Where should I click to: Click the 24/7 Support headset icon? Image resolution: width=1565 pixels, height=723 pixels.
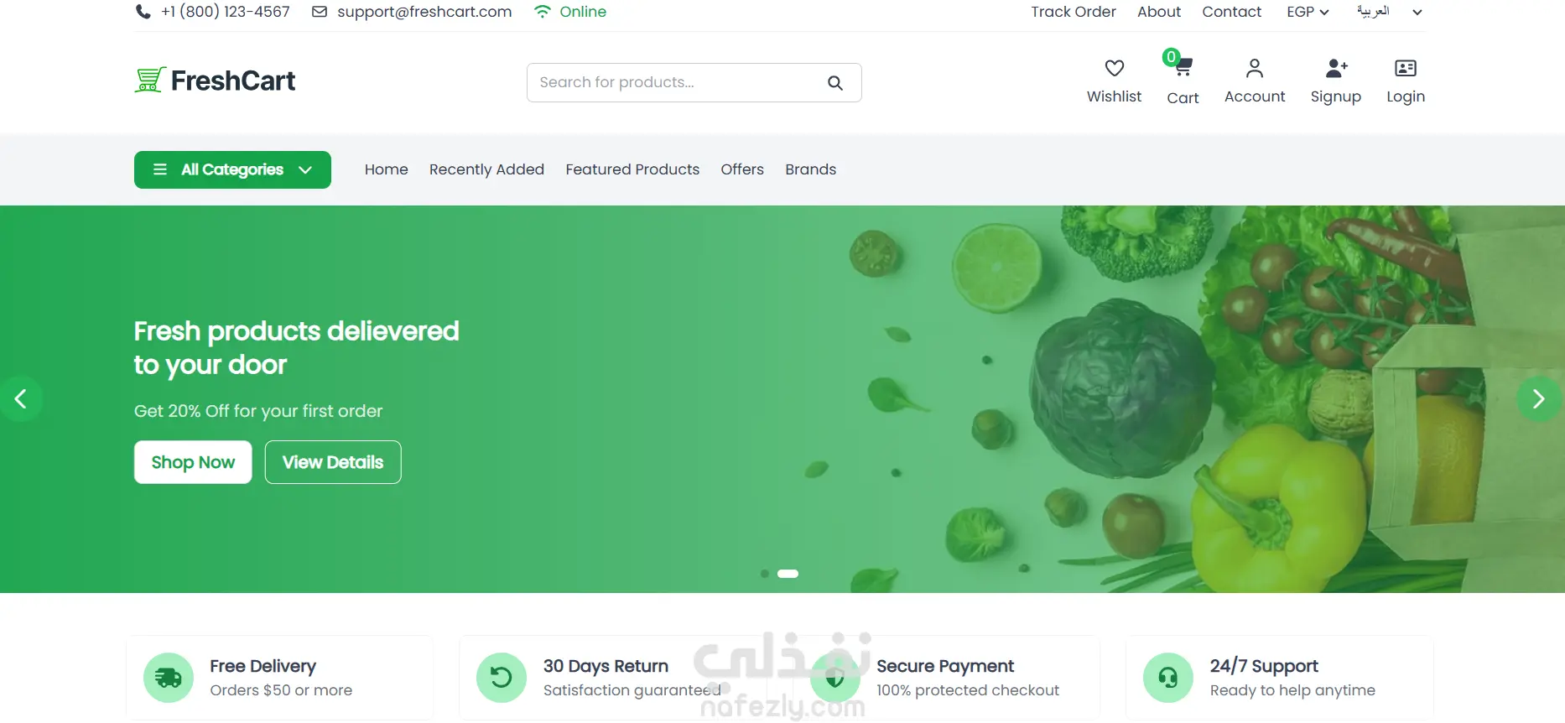coord(1168,678)
